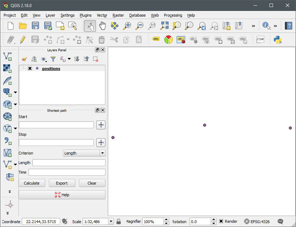296x227 pixels.
Task: Click the Zoom Last icon
Action: (x=201, y=26)
